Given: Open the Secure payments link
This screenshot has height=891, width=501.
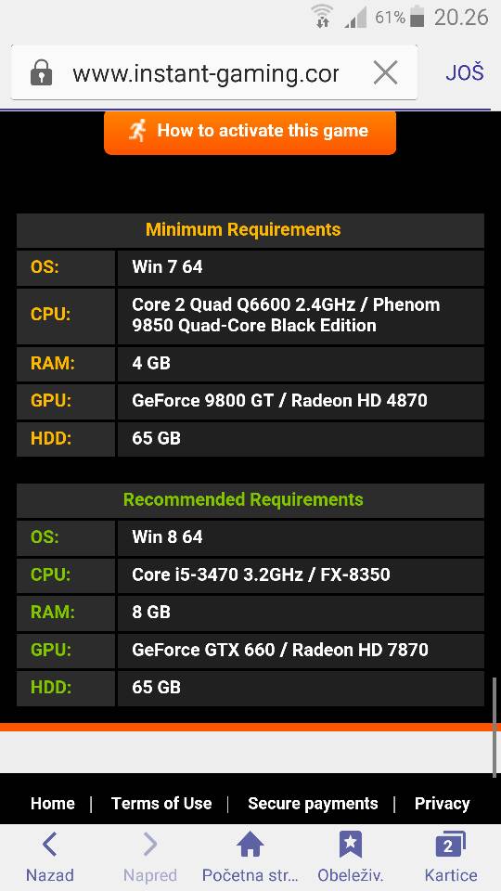Looking at the screenshot, I should click(x=313, y=804).
